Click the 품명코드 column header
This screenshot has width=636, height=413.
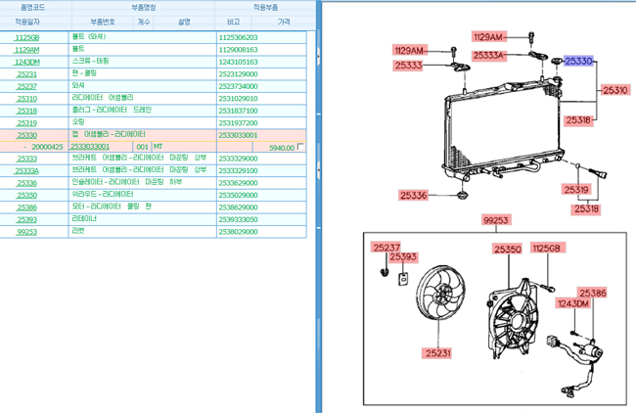(x=33, y=7)
